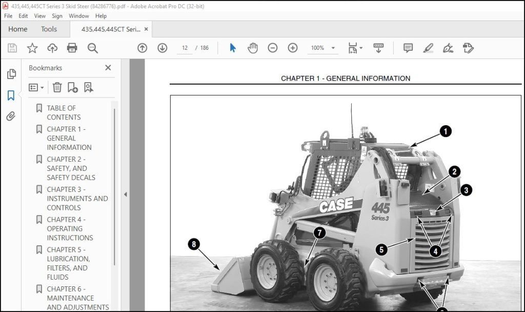Print the document
Screen dimensions: 525x312
(72, 48)
